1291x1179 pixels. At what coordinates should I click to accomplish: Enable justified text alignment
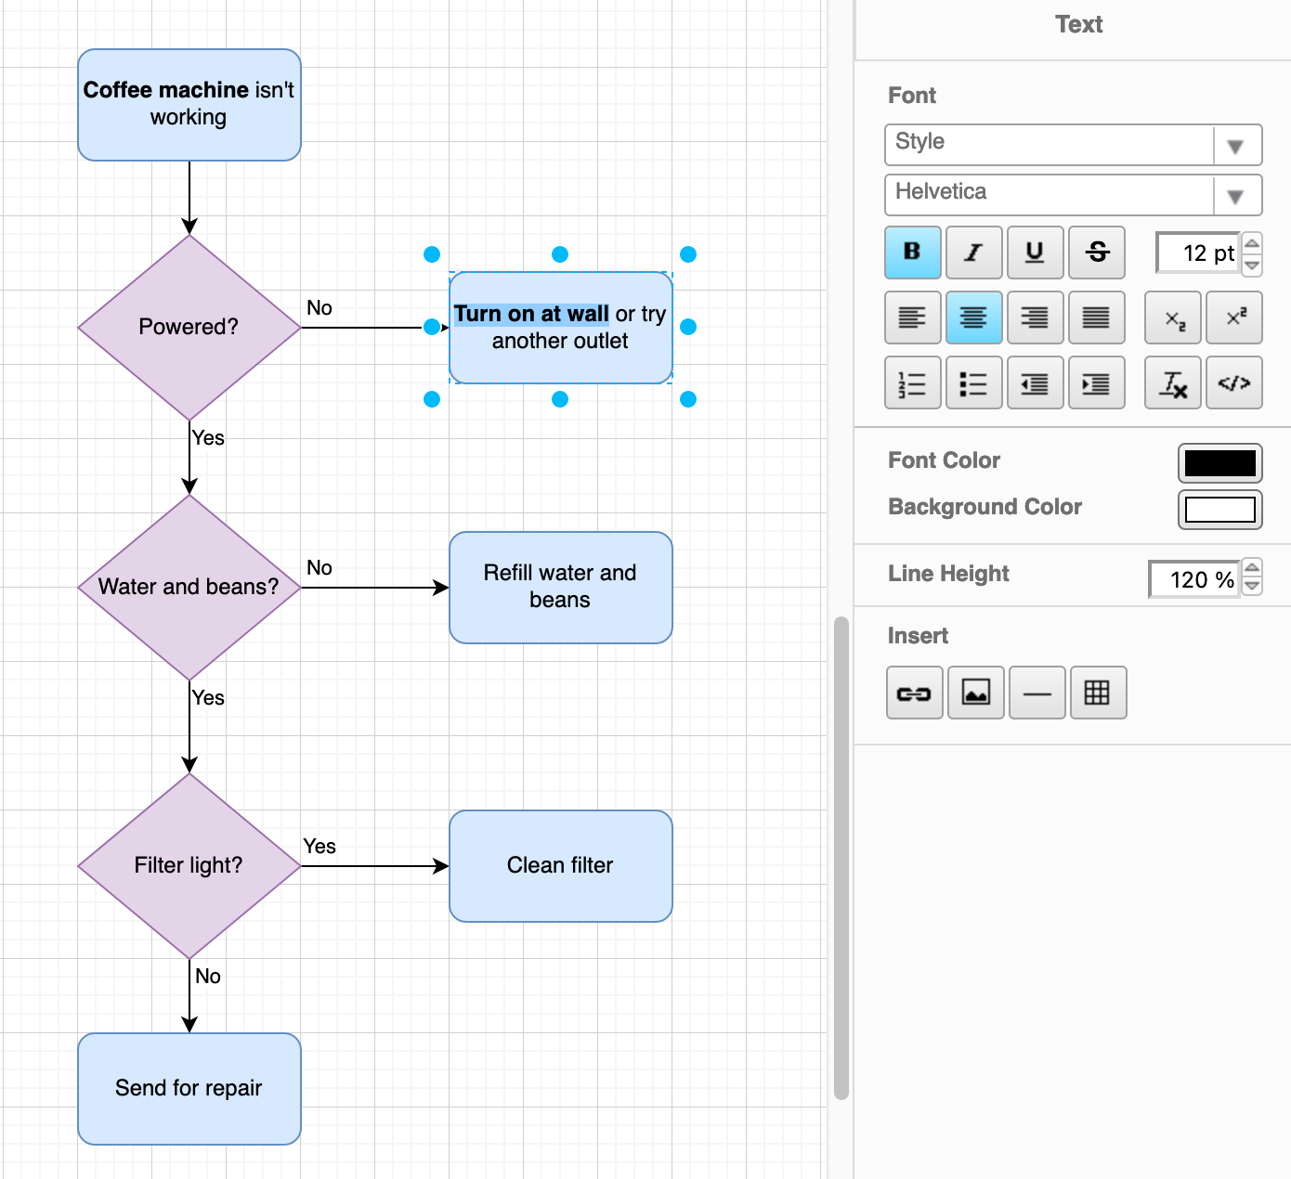pos(1096,317)
